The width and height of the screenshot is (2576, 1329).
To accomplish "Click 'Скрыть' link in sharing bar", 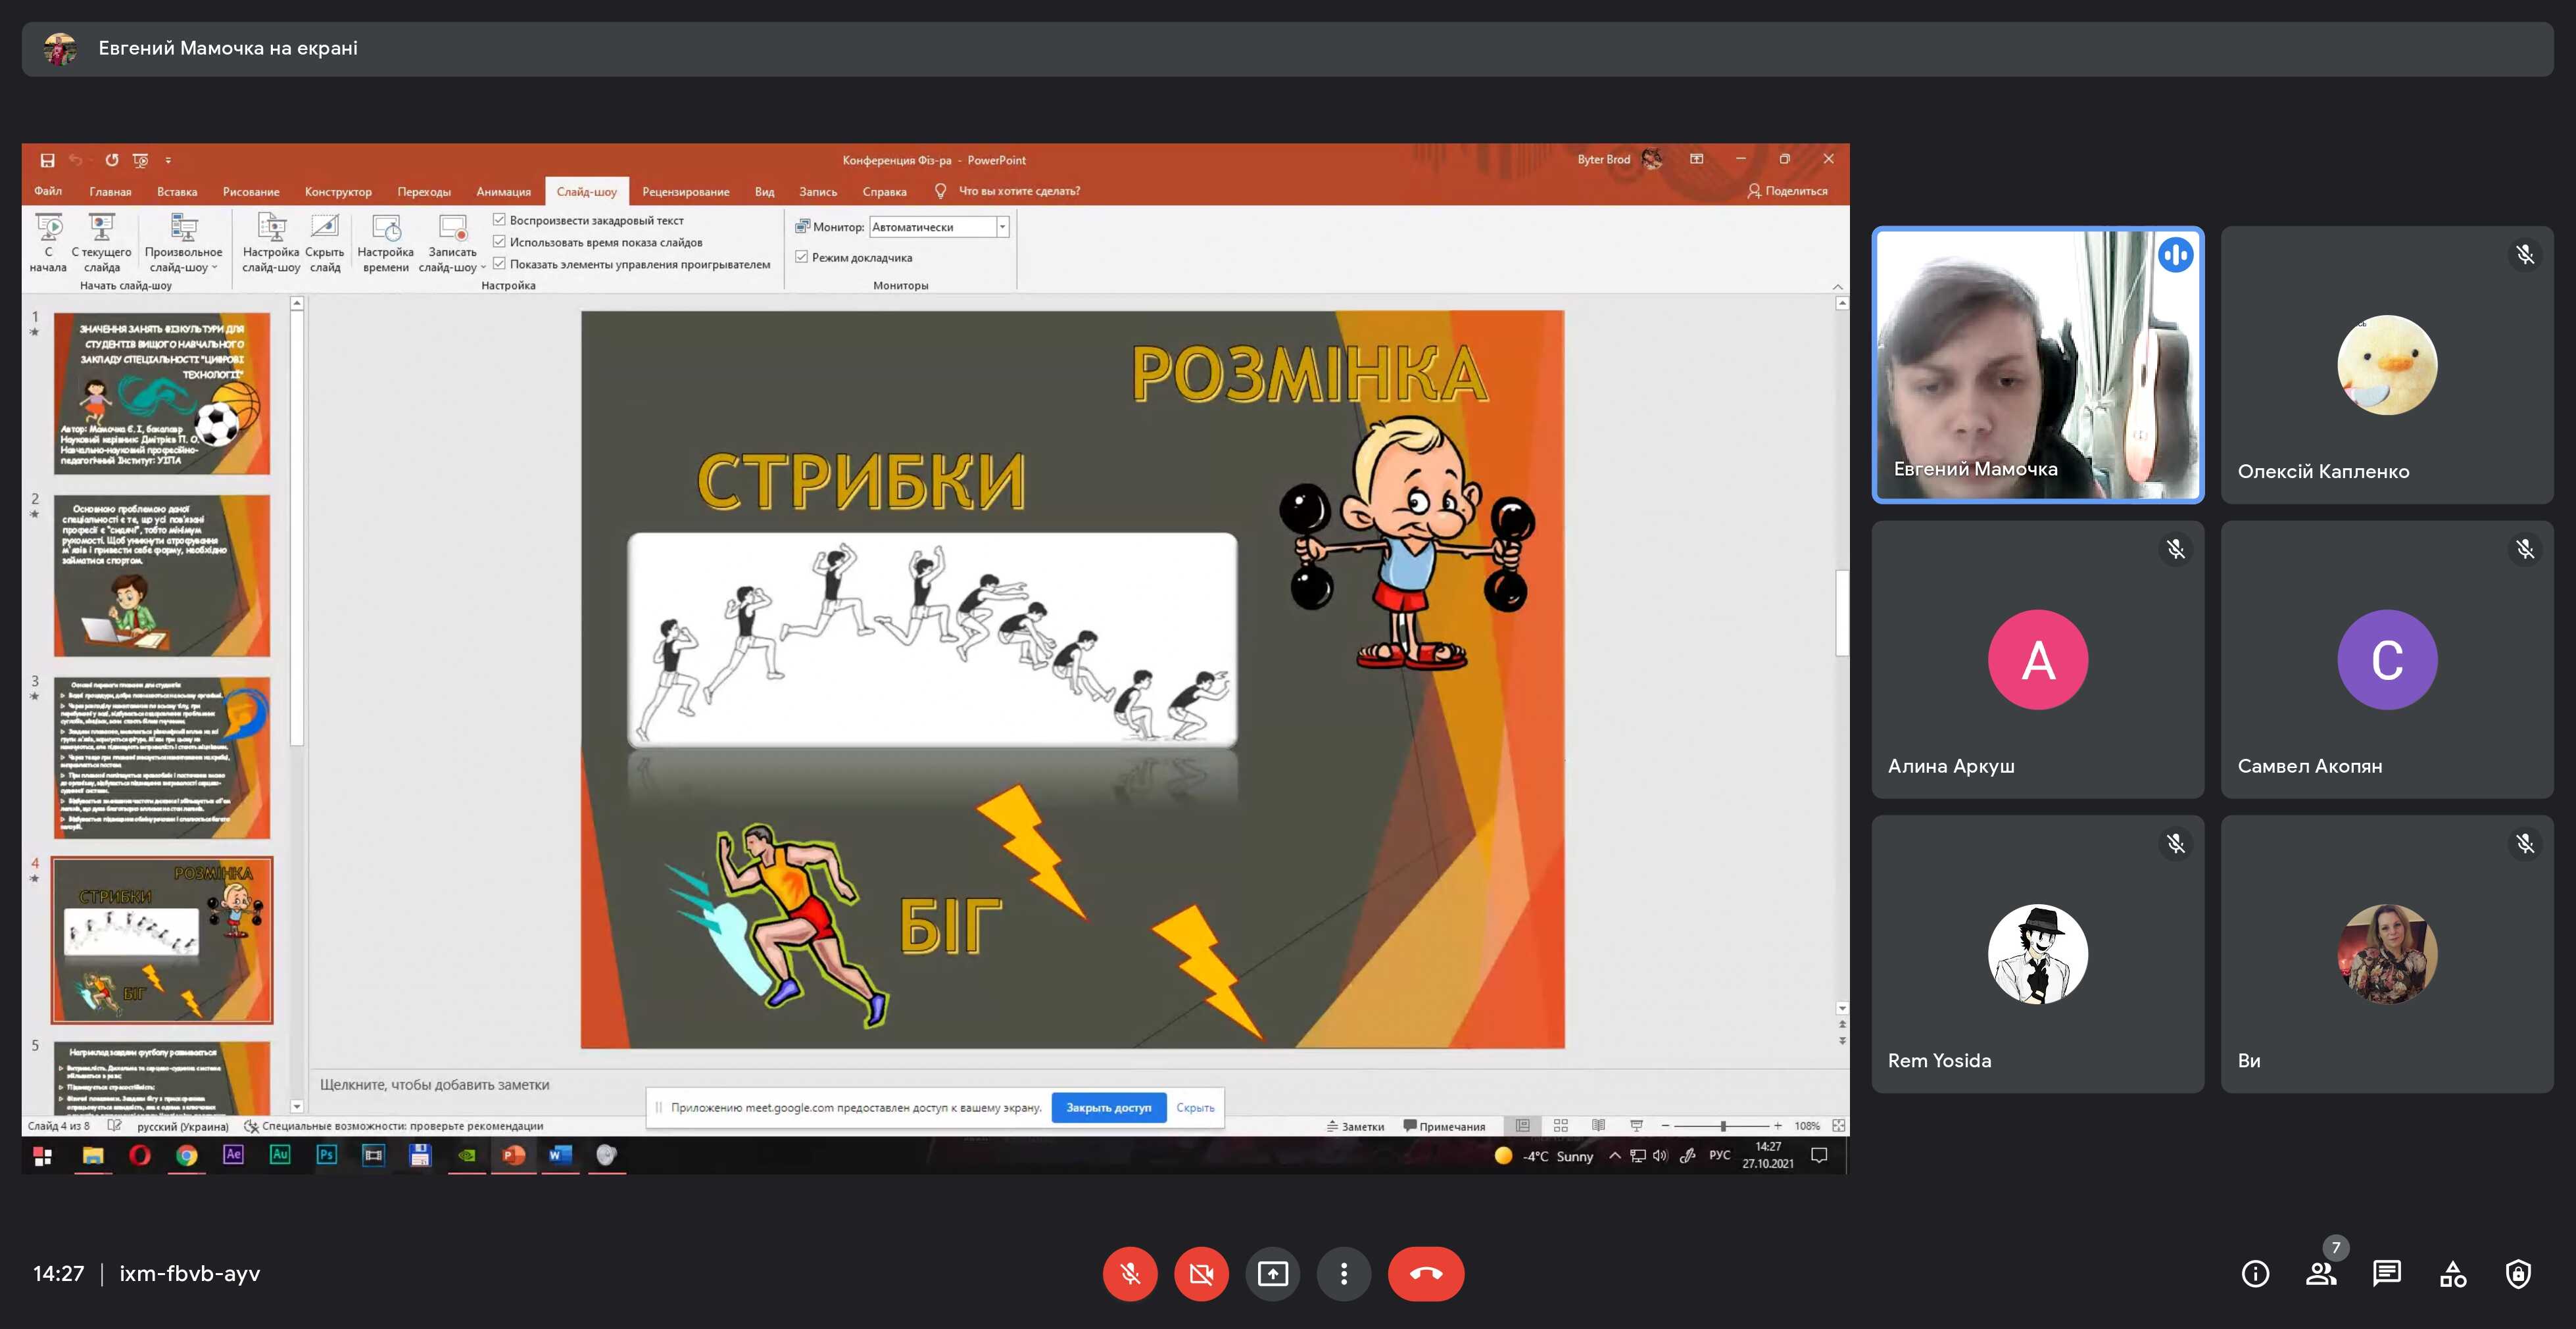I will (1195, 1107).
